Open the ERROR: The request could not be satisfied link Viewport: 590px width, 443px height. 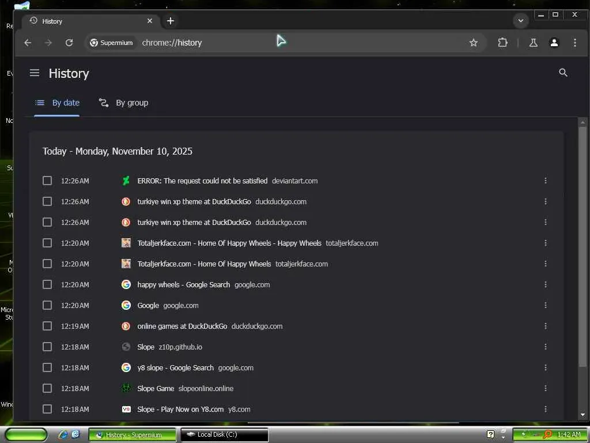pyautogui.click(x=202, y=181)
